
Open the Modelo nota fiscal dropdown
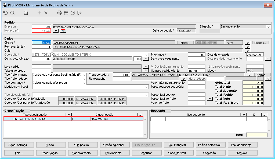click(146, 87)
